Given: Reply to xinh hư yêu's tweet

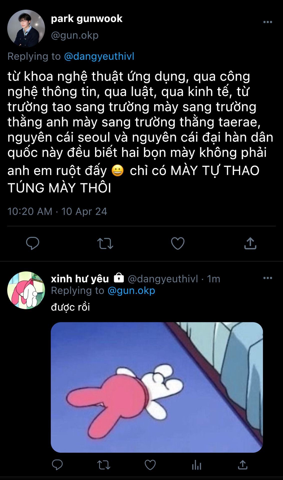Looking at the screenshot, I should click(57, 465).
